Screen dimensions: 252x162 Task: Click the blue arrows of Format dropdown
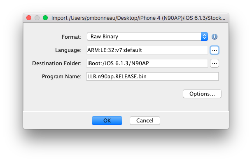204,37
